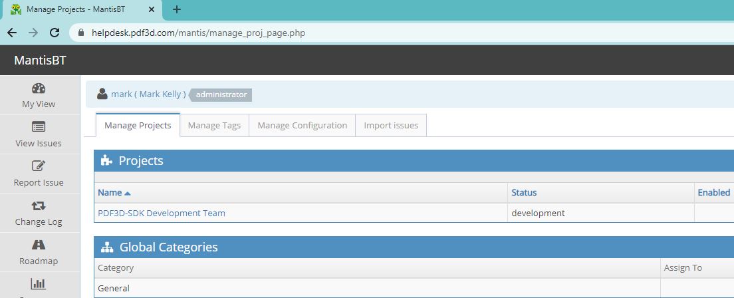Open My View dashboard icon
Viewport: 734px width, 298px height.
point(39,88)
